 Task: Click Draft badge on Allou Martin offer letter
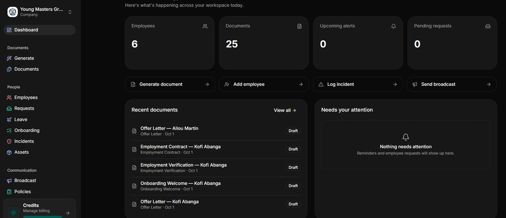coord(293,131)
